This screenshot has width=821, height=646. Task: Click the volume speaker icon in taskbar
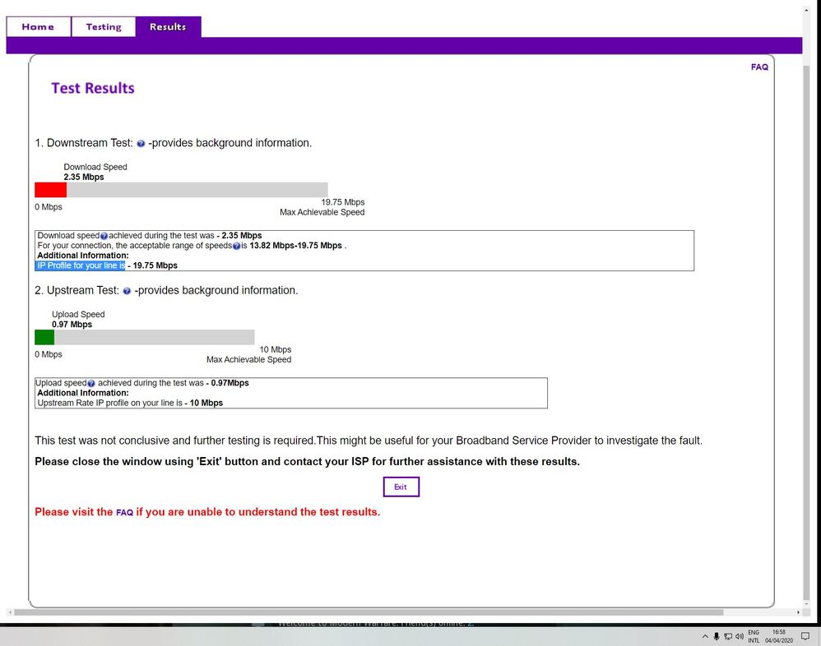(x=740, y=636)
